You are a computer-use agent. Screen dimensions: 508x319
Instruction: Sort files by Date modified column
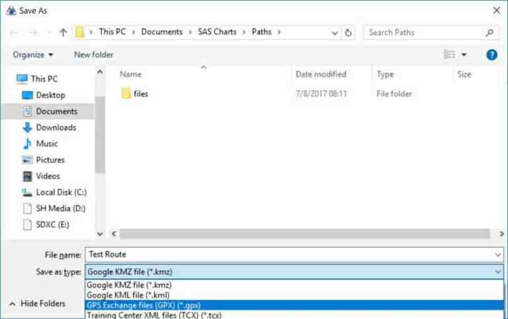pyautogui.click(x=321, y=75)
